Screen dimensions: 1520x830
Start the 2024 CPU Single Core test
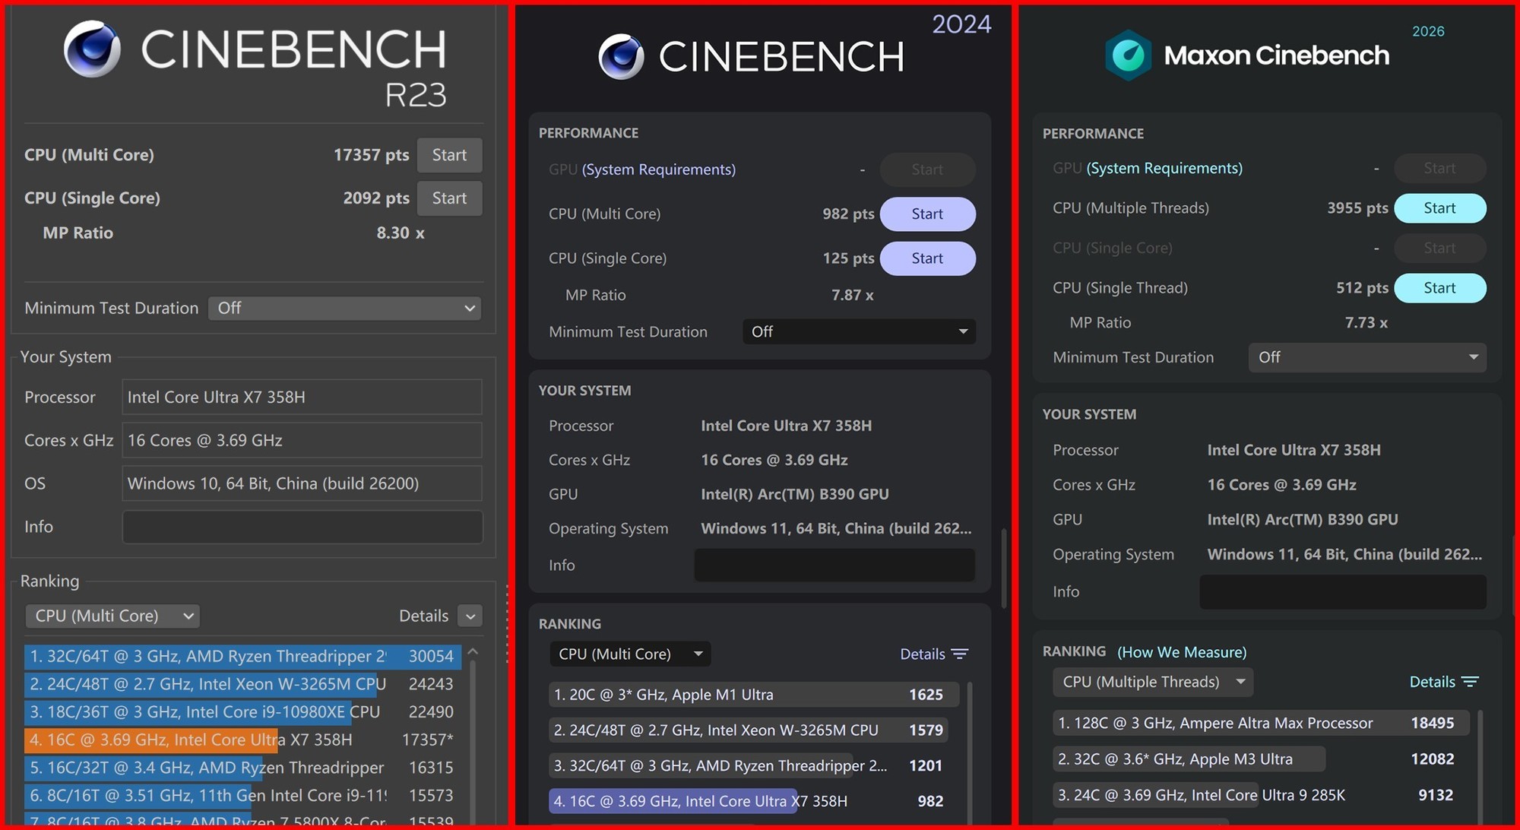pos(927,258)
